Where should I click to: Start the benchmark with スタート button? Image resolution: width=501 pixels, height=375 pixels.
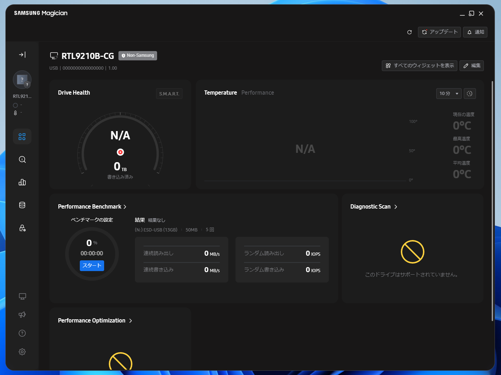pos(92,266)
